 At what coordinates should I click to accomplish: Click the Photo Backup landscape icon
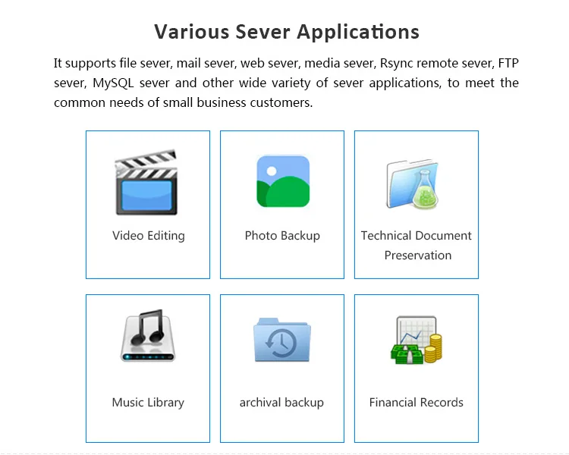click(283, 181)
